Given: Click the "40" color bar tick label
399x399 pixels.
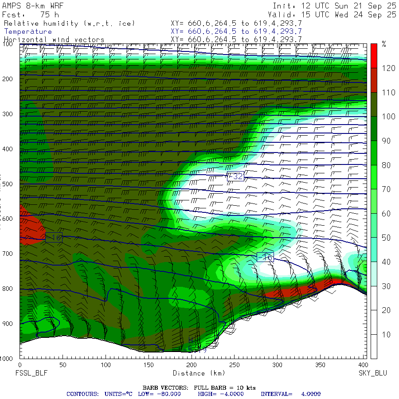Looking at the screenshot, I should coord(386,262).
